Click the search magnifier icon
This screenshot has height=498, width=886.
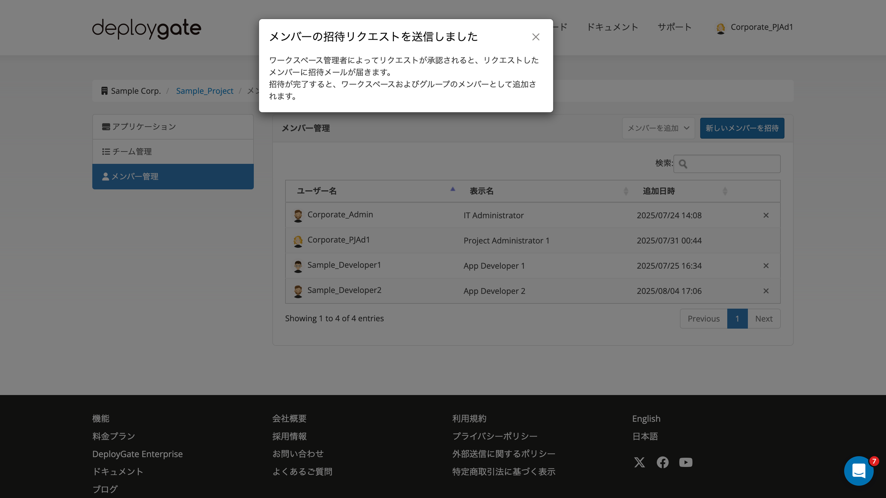point(684,164)
